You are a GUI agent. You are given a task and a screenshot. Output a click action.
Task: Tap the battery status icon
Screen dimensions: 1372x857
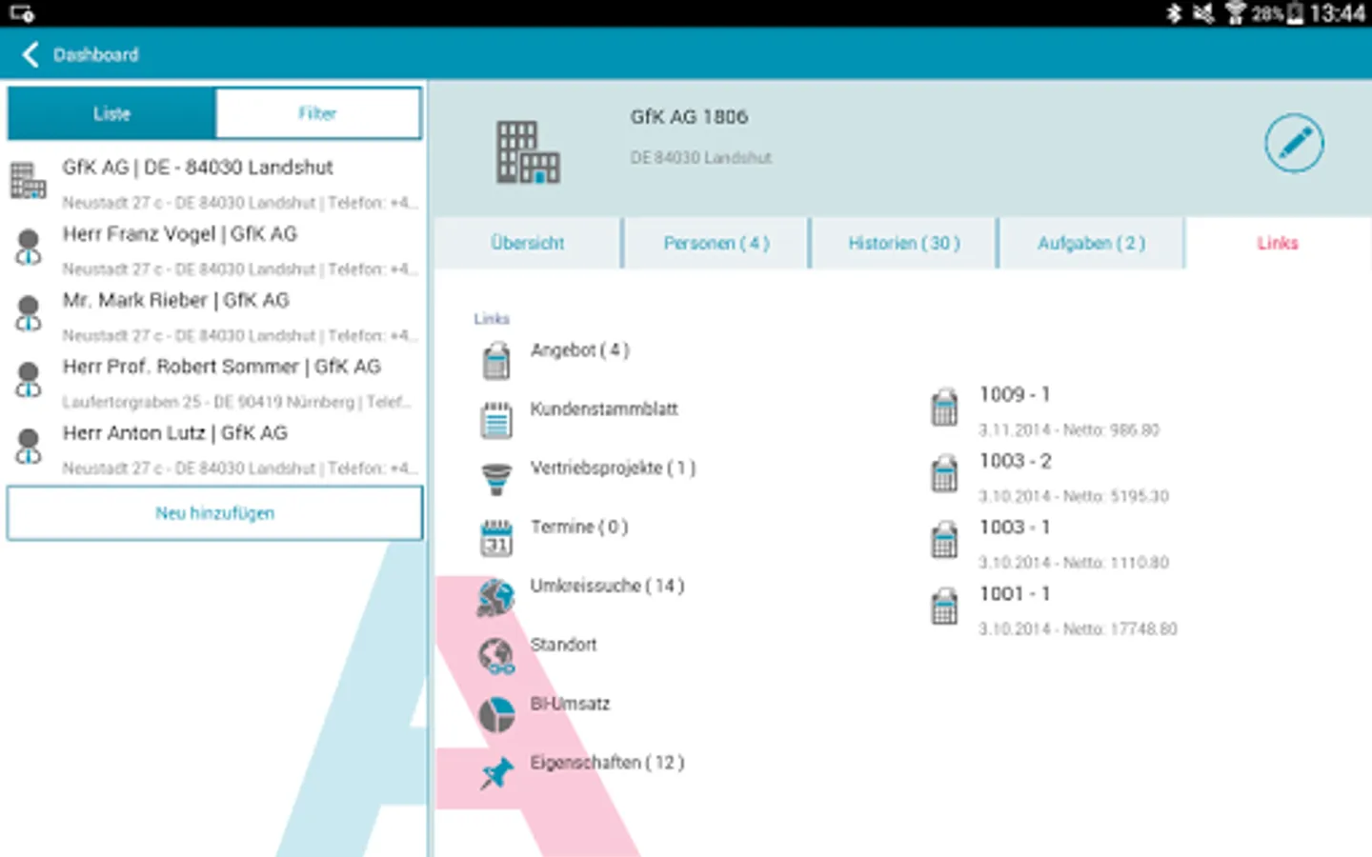[x=1295, y=12]
